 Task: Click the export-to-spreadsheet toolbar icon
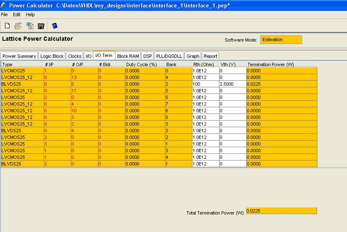coord(30,26)
